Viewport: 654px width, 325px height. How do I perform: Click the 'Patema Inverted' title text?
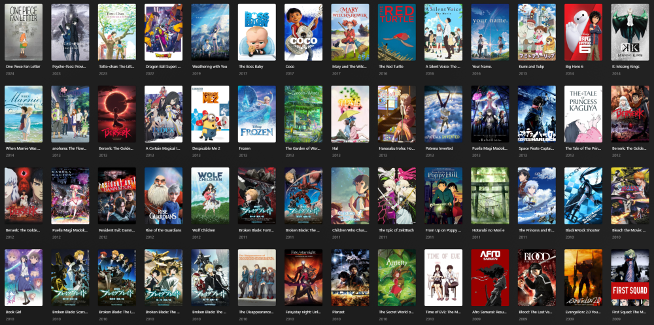(x=439, y=148)
